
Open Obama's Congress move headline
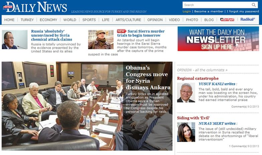(x=148, y=77)
